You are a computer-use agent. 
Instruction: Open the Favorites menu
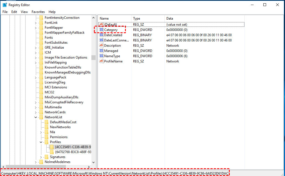point(38,12)
